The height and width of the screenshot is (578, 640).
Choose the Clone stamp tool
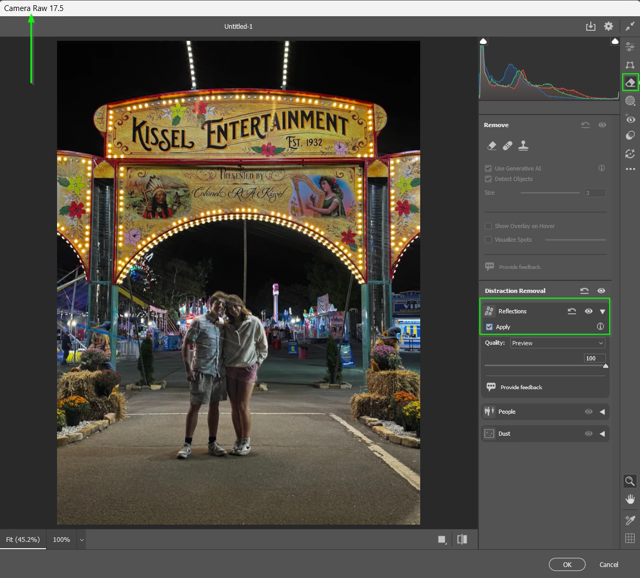point(523,146)
